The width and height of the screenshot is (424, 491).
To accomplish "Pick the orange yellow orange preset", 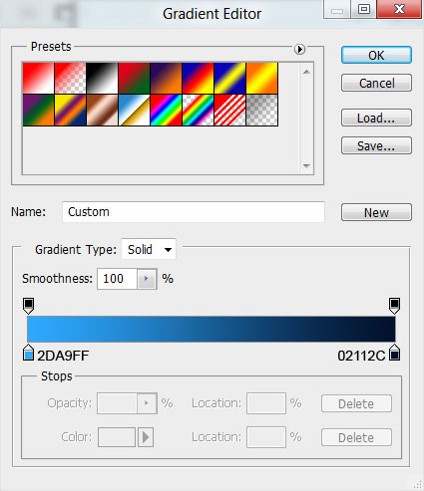I will 262,79.
